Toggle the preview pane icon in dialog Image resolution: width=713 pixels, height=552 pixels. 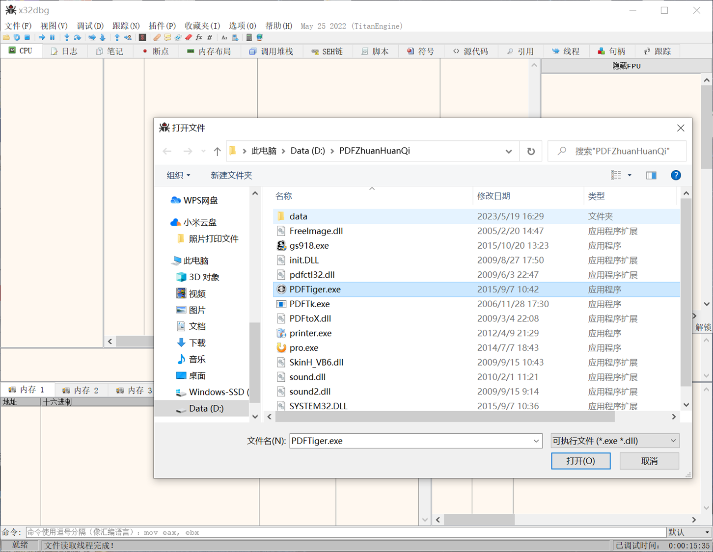(651, 175)
